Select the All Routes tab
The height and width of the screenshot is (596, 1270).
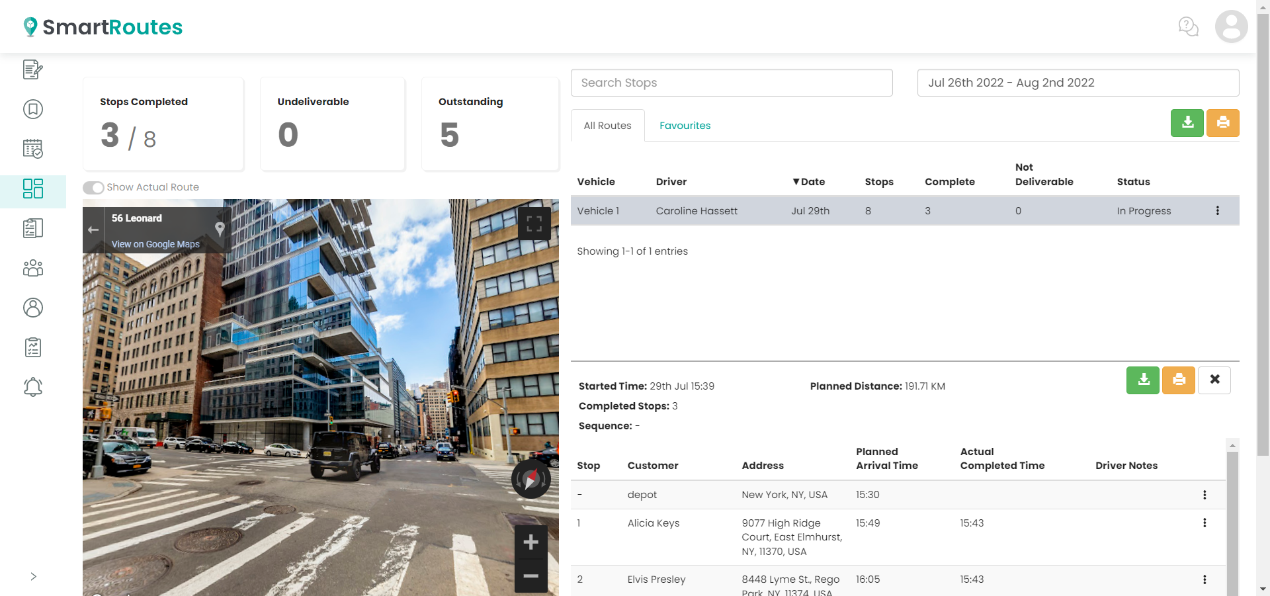coord(607,125)
